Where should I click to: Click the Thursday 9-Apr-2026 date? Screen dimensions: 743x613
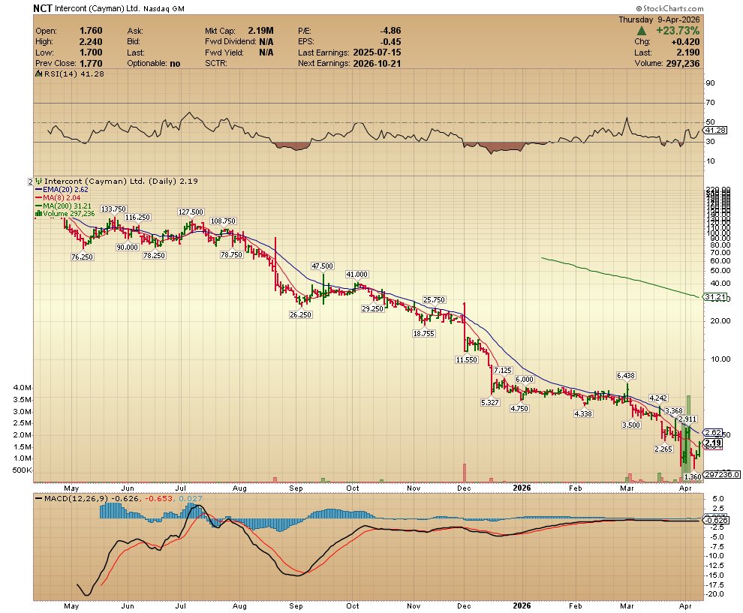[x=659, y=20]
